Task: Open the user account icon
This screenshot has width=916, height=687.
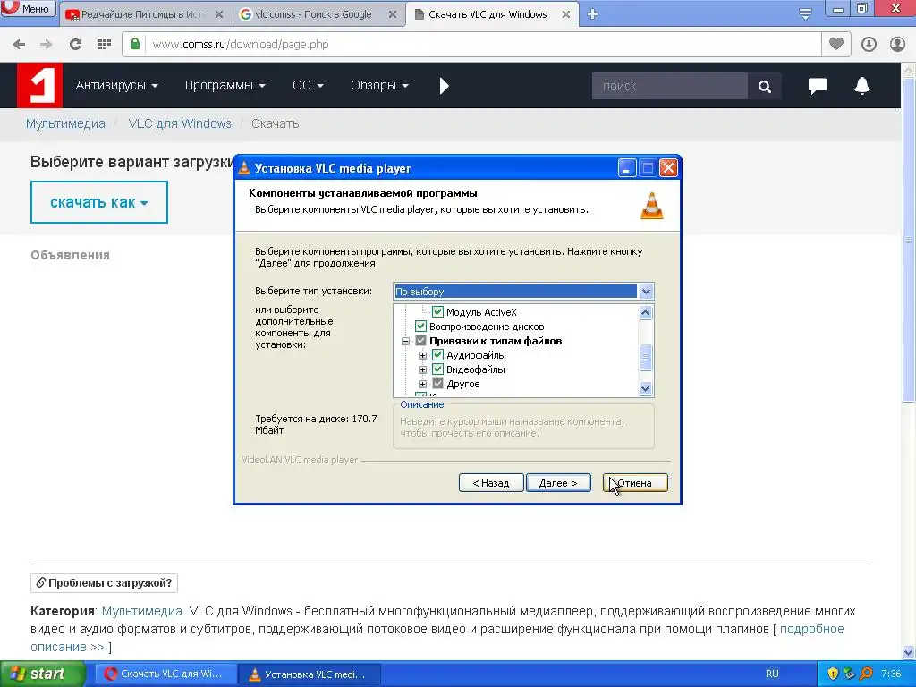Action: 897,44
